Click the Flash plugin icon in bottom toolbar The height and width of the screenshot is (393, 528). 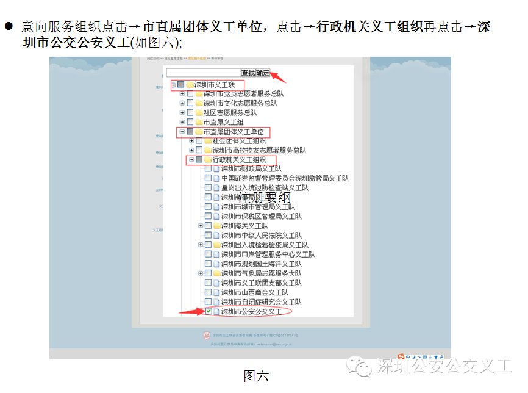[x=401, y=356]
